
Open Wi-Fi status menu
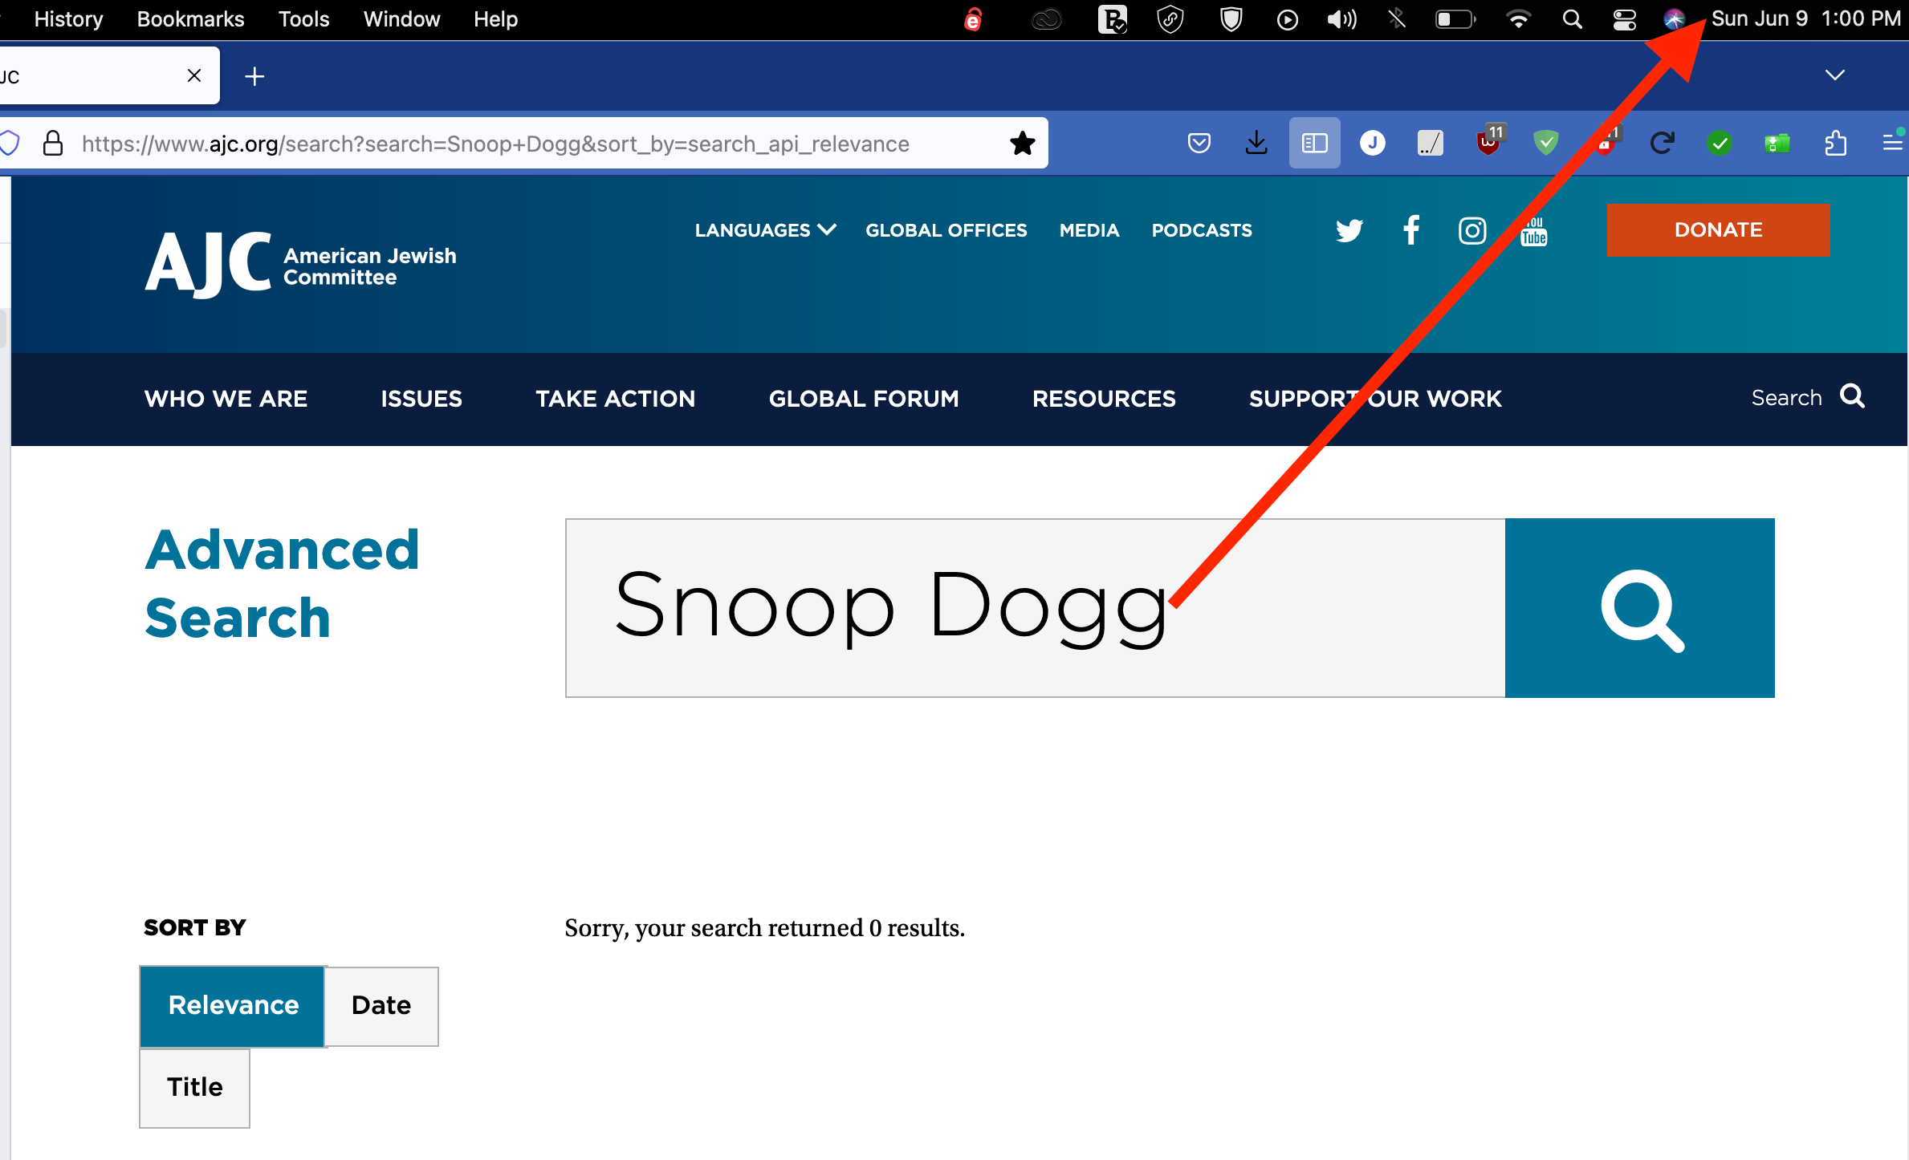(1518, 19)
